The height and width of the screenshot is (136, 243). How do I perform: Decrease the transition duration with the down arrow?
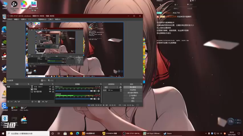coord(121,91)
